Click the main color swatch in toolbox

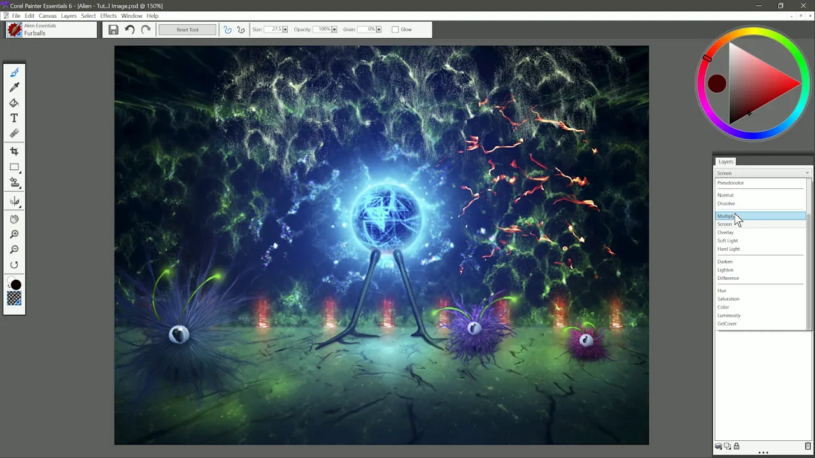(16, 285)
